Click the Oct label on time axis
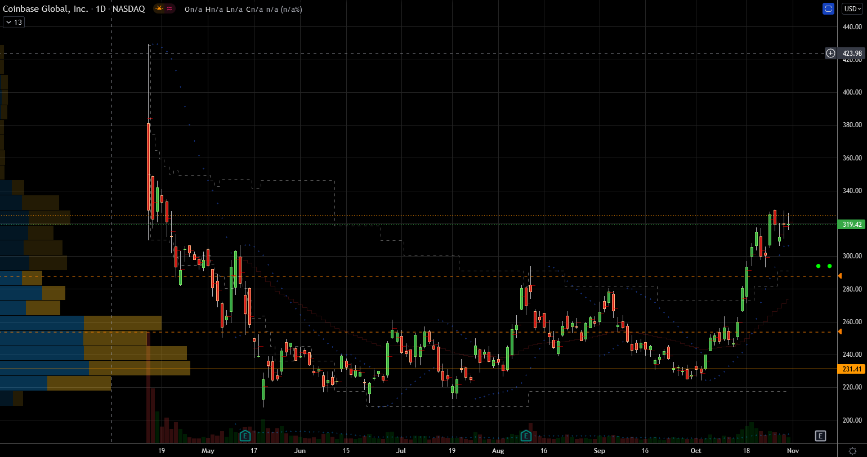 pyautogui.click(x=696, y=451)
